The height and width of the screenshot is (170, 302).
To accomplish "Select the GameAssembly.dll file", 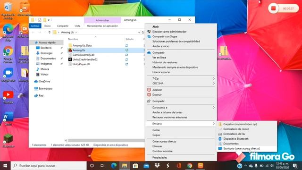I will pos(83,55).
